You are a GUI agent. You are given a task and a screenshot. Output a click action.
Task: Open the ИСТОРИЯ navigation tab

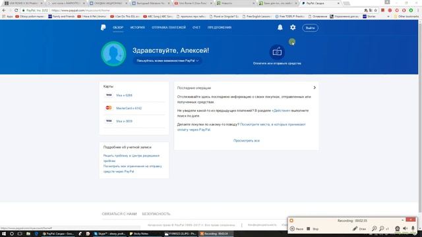[x=138, y=28]
